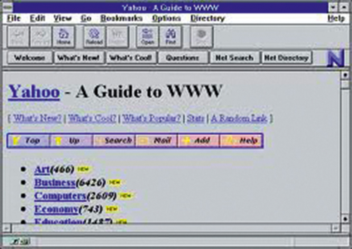The image size is (352, 249).
Task: Click the Questions directory button
Action: pos(183,58)
